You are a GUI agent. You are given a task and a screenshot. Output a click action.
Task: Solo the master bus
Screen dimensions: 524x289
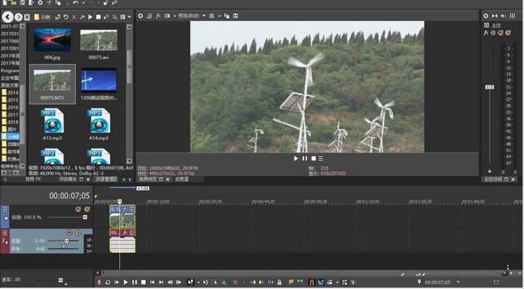click(x=508, y=33)
